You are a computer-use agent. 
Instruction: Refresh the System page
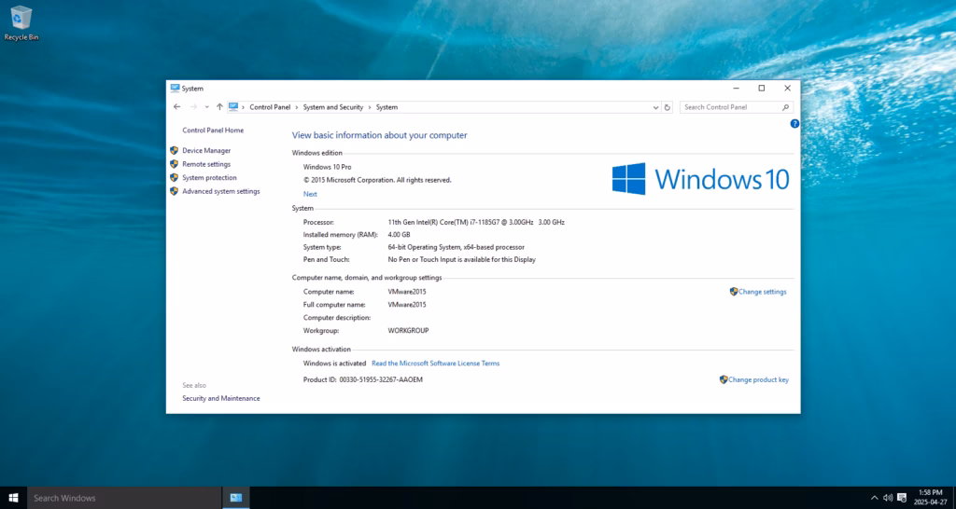point(667,107)
